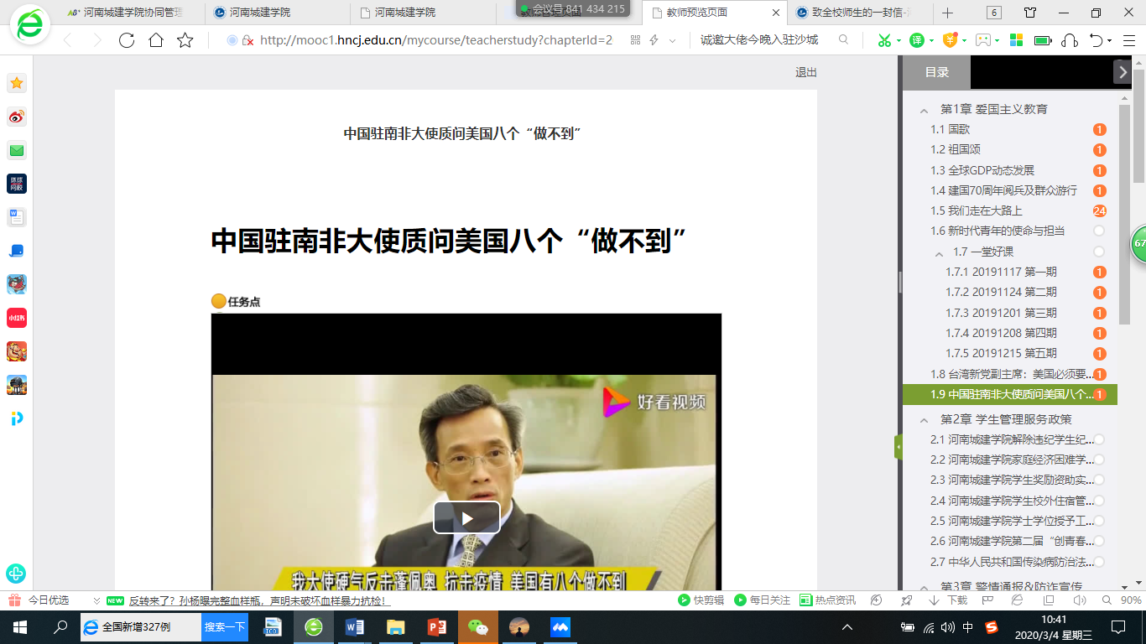Click the 退出 link
The height and width of the screenshot is (644, 1146).
coord(805,72)
